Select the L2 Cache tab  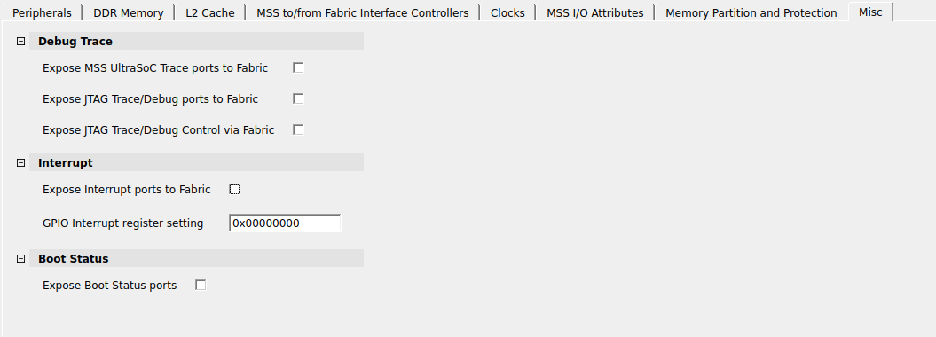pos(210,12)
